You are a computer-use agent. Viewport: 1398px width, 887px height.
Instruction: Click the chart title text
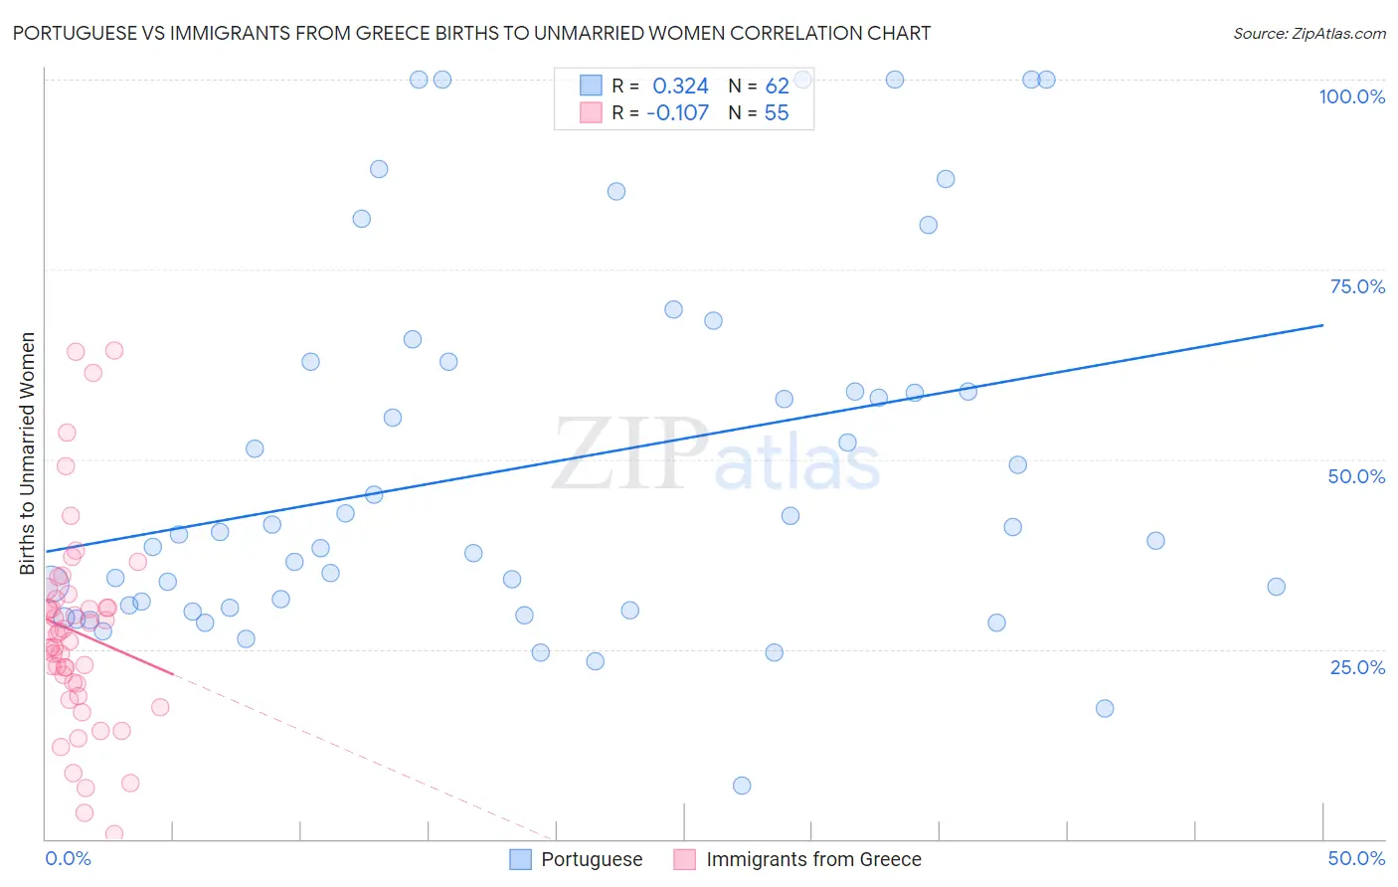[471, 34]
